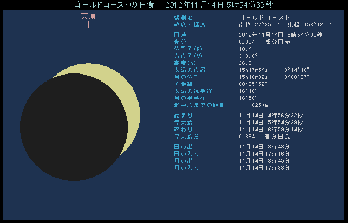Click the zenith tick mark below 天頂
The width and height of the screenshot is (348, 223).
pos(88,25)
